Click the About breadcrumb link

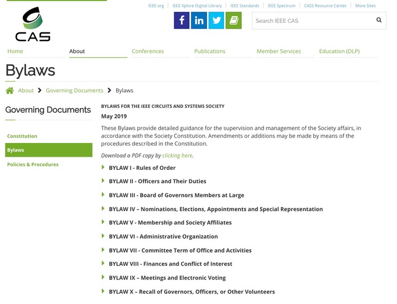point(26,91)
